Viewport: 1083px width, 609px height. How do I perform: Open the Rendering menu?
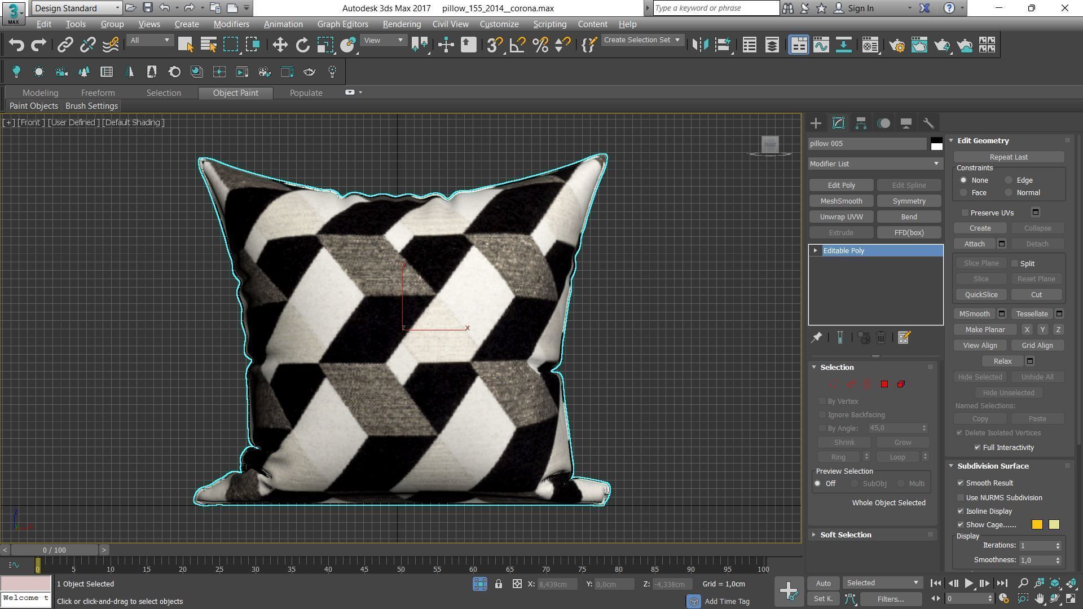(402, 24)
